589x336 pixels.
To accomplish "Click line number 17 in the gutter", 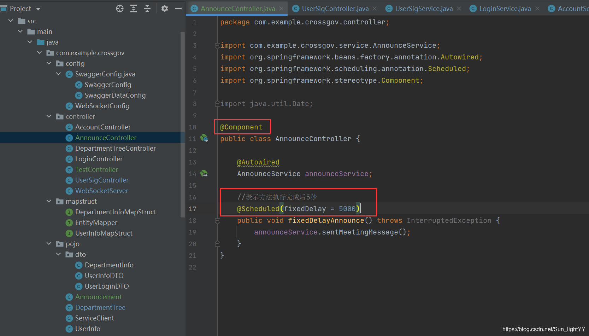I will coord(192,209).
